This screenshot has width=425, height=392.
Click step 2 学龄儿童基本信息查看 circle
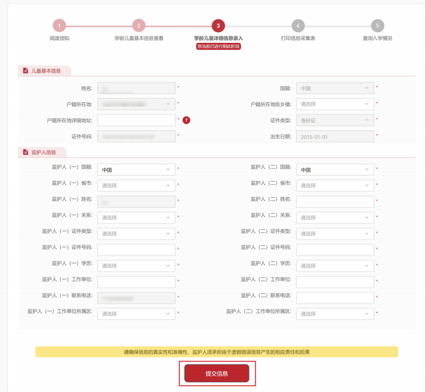(x=138, y=26)
